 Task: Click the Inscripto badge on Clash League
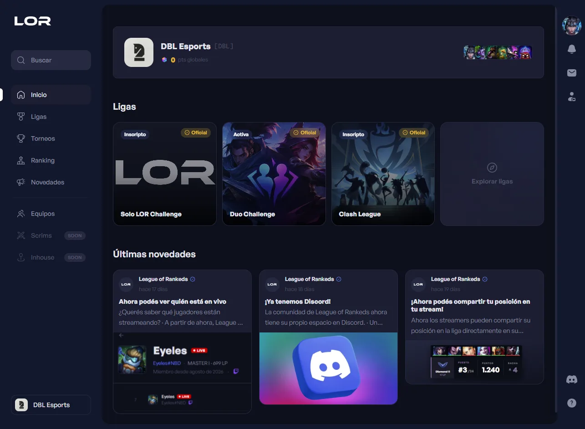[353, 134]
